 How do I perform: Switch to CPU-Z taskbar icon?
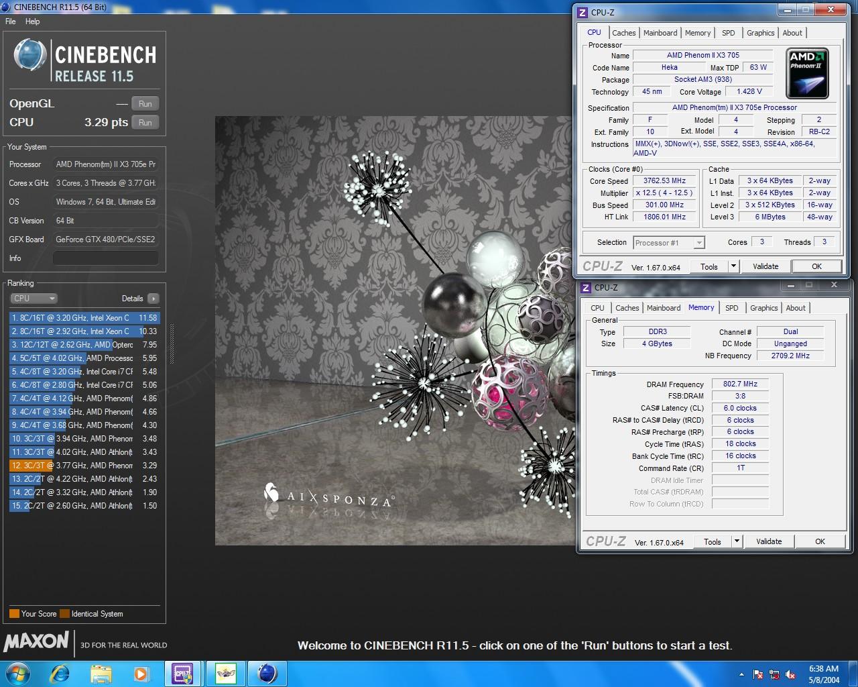pyautogui.click(x=182, y=673)
